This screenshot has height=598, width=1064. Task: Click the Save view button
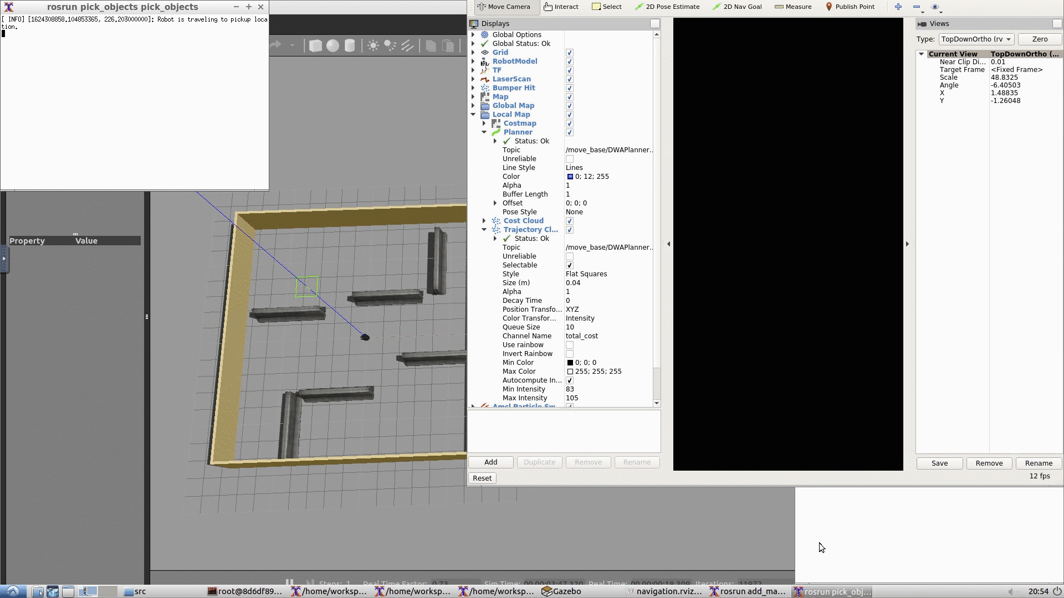(939, 463)
